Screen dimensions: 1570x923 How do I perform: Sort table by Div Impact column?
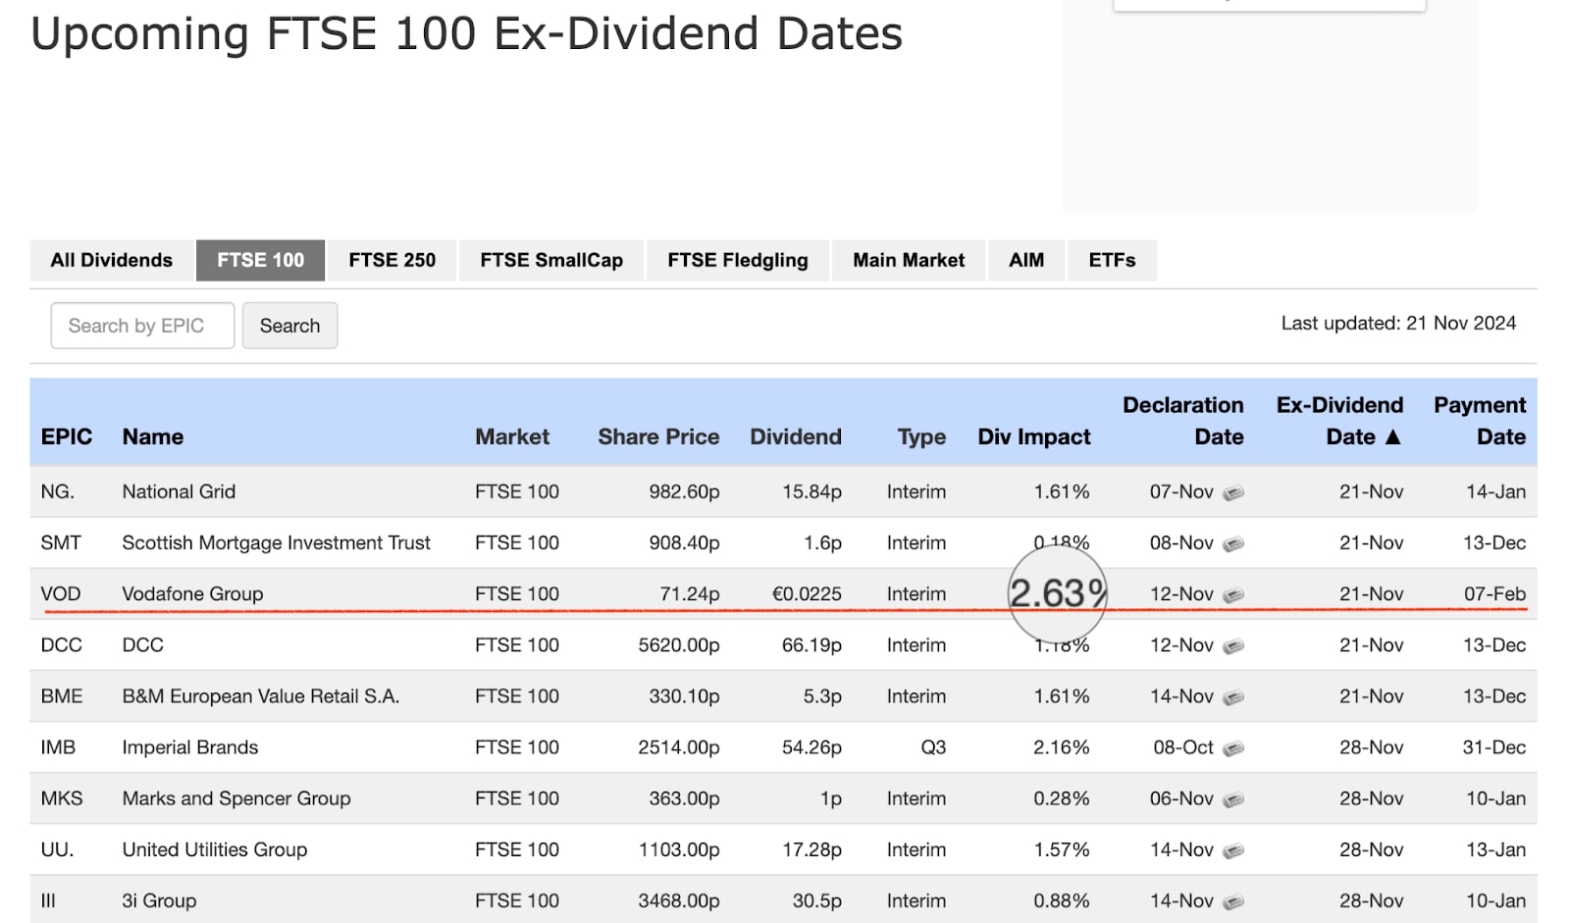[1034, 436]
